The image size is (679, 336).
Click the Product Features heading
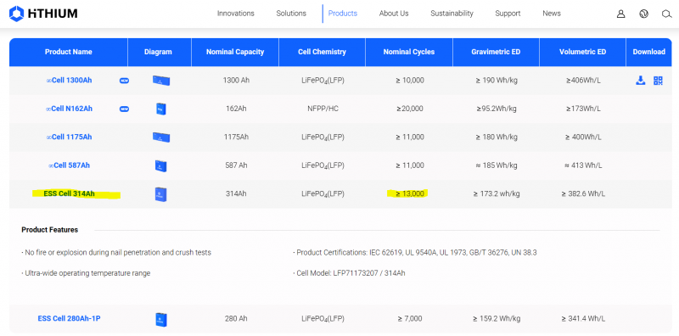(50, 230)
